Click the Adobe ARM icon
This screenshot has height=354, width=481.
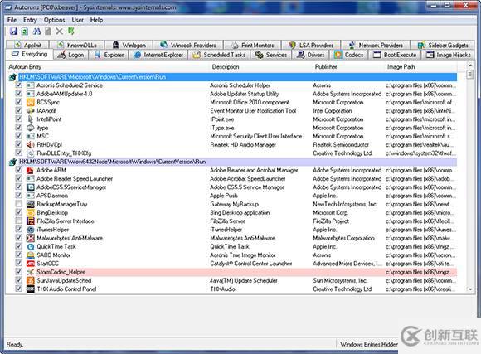point(31,170)
